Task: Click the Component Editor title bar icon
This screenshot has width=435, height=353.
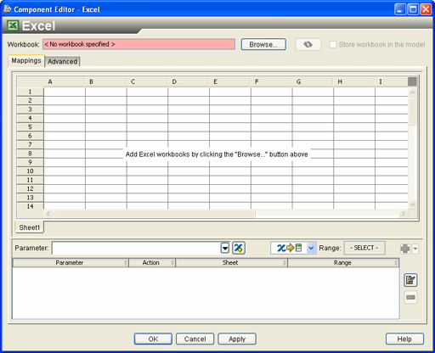Action: (x=7, y=8)
